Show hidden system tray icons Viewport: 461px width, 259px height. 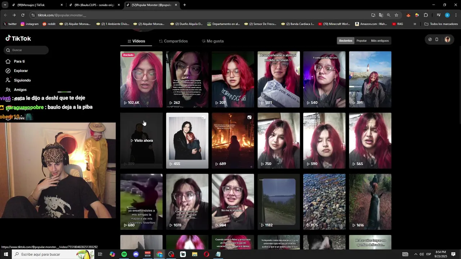tap(415, 254)
